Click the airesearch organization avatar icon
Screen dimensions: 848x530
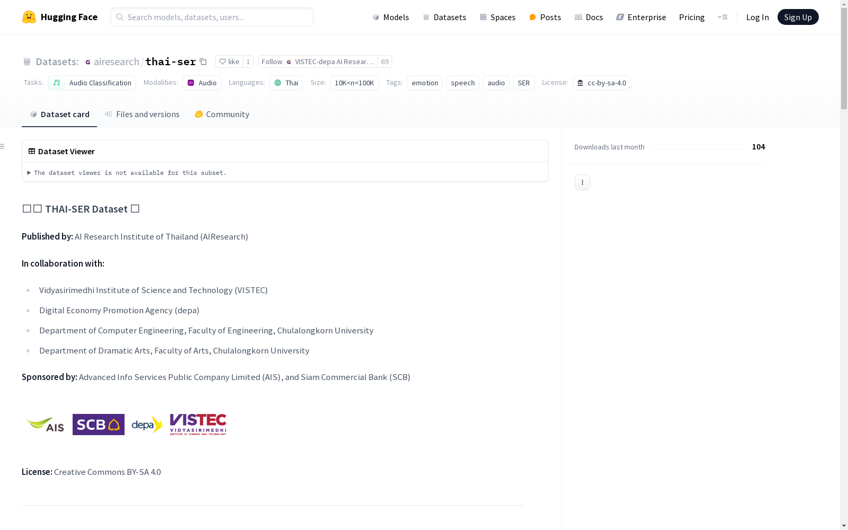point(88,62)
